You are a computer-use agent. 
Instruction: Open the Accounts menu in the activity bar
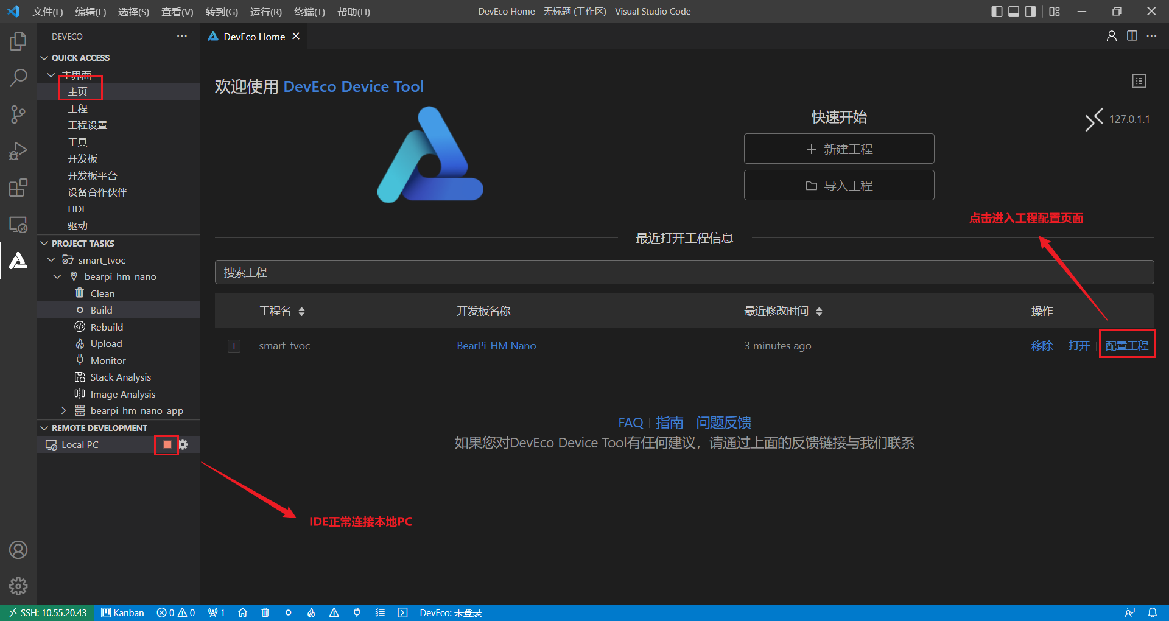point(18,550)
